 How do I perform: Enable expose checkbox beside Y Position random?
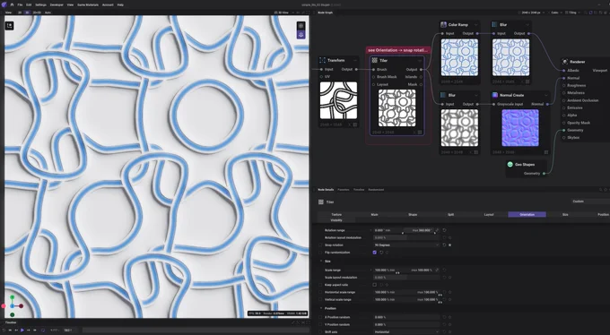320,324
